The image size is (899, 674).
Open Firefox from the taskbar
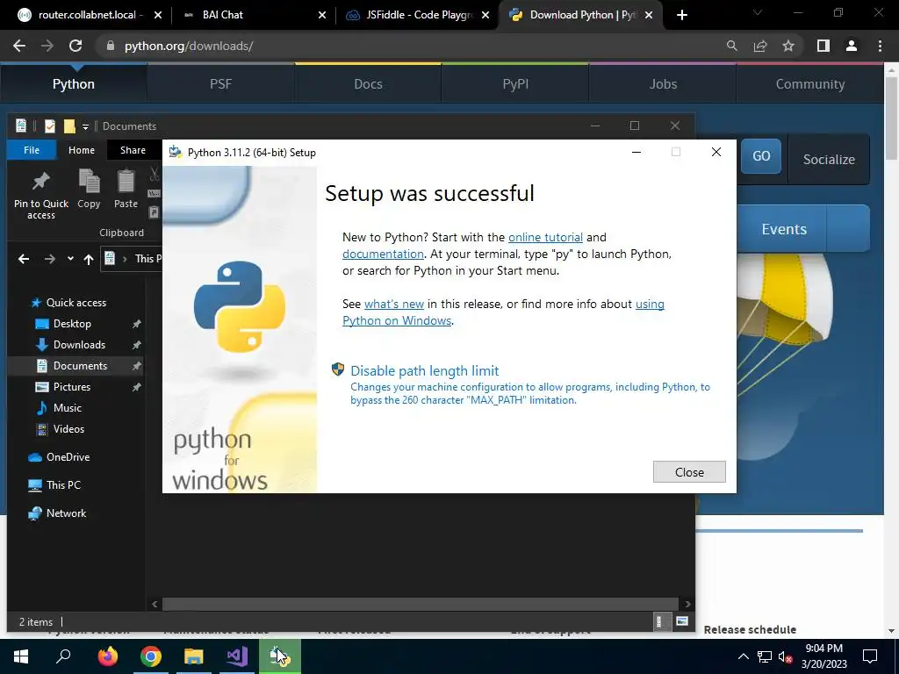(107, 656)
